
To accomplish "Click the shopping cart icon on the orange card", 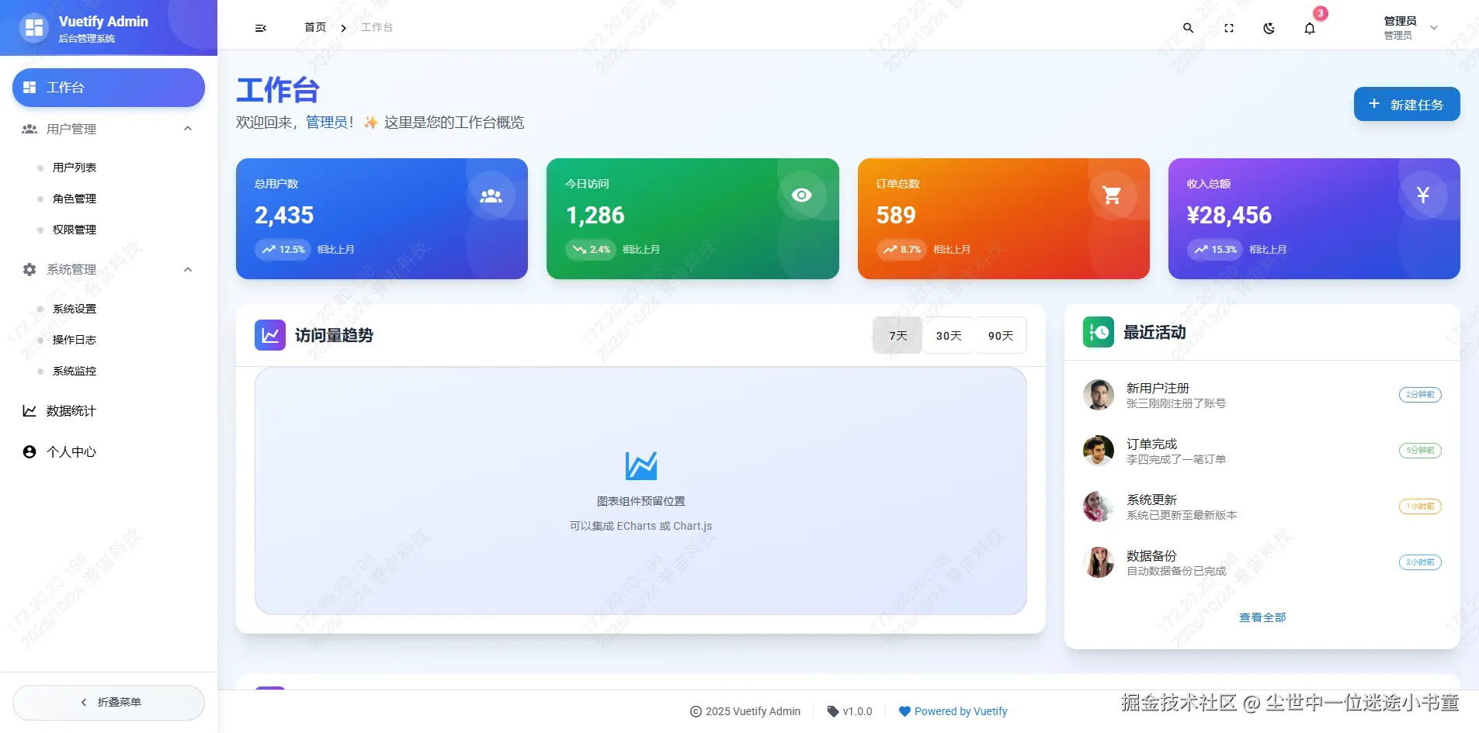I will pyautogui.click(x=1112, y=195).
